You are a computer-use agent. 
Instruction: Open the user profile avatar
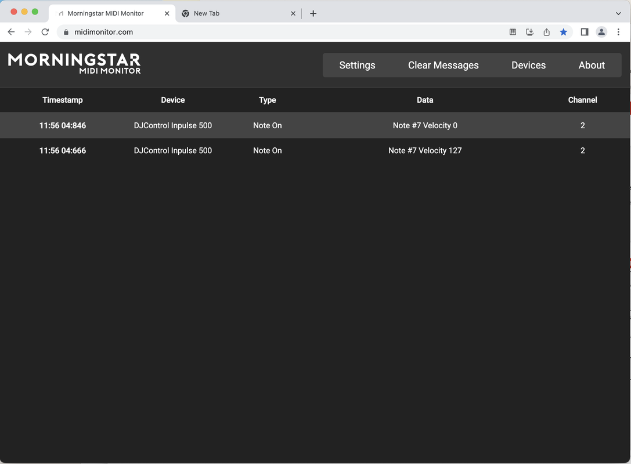coord(601,32)
